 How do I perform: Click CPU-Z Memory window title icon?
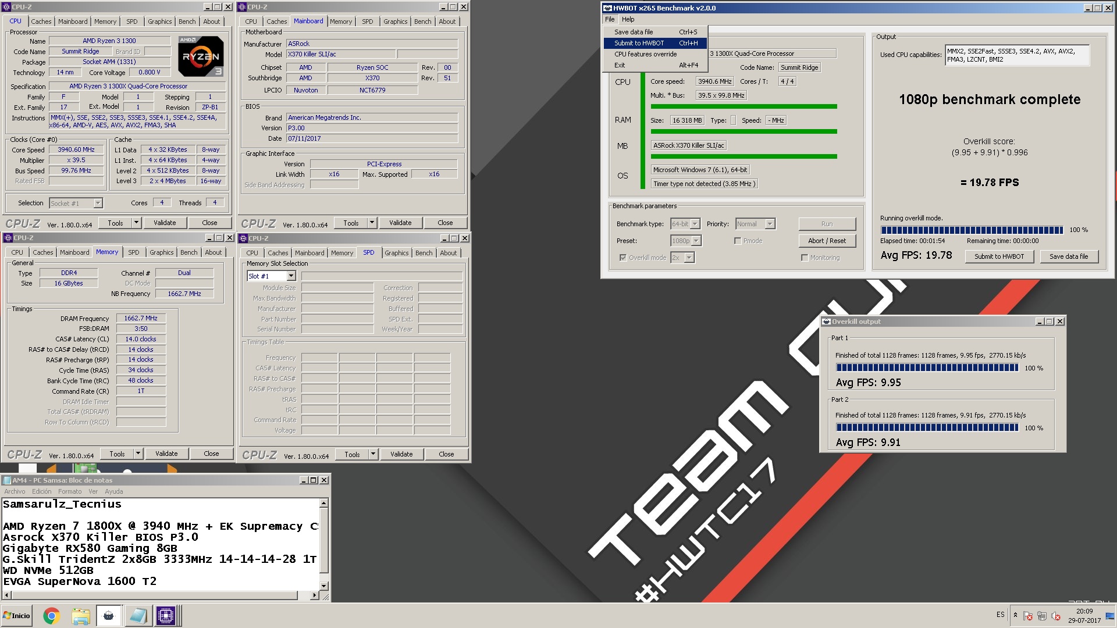pyautogui.click(x=8, y=238)
